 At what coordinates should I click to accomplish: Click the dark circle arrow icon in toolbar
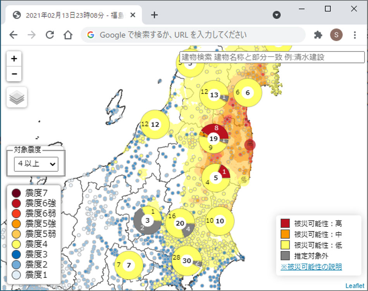[x=277, y=15]
